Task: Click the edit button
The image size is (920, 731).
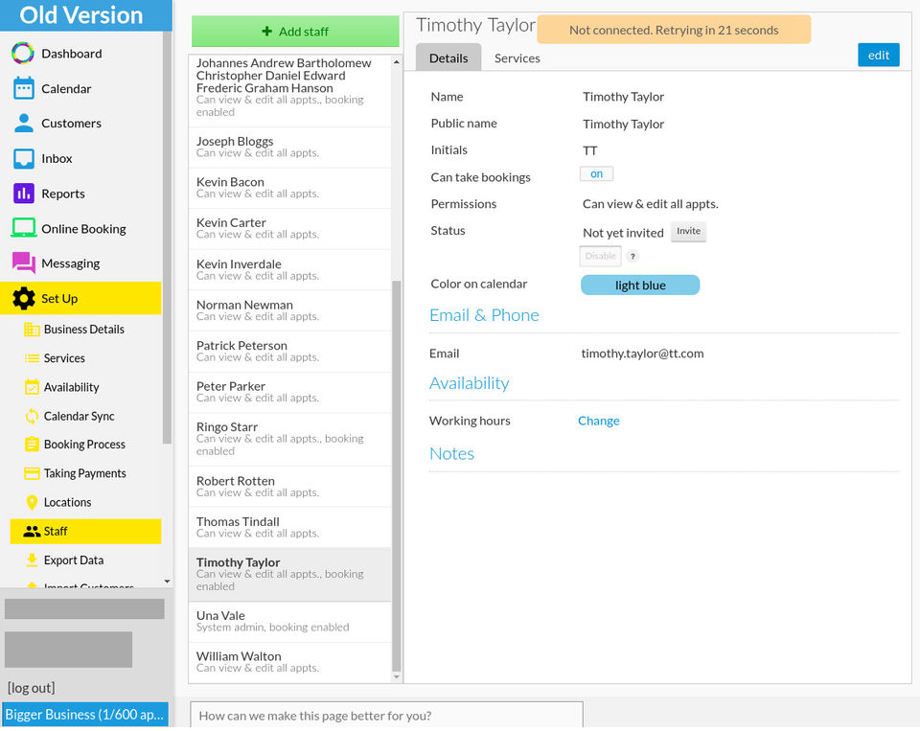Action: pos(879,56)
